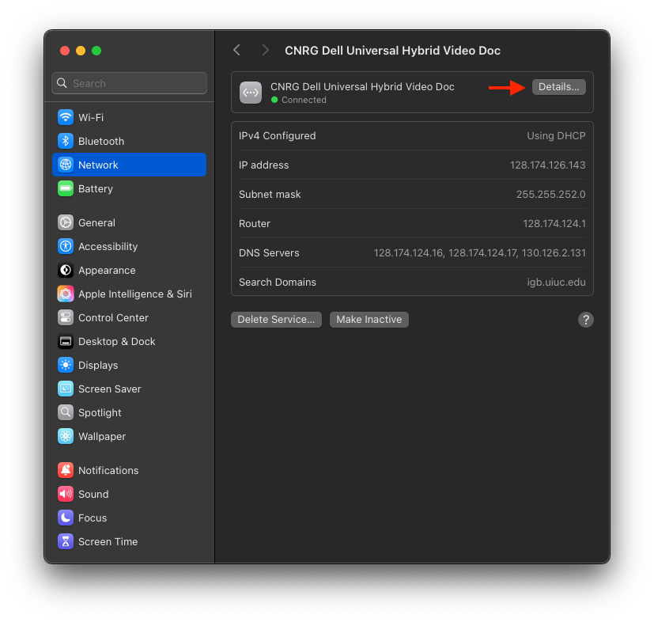Open Battery settings icon
The height and width of the screenshot is (622, 654).
point(66,188)
